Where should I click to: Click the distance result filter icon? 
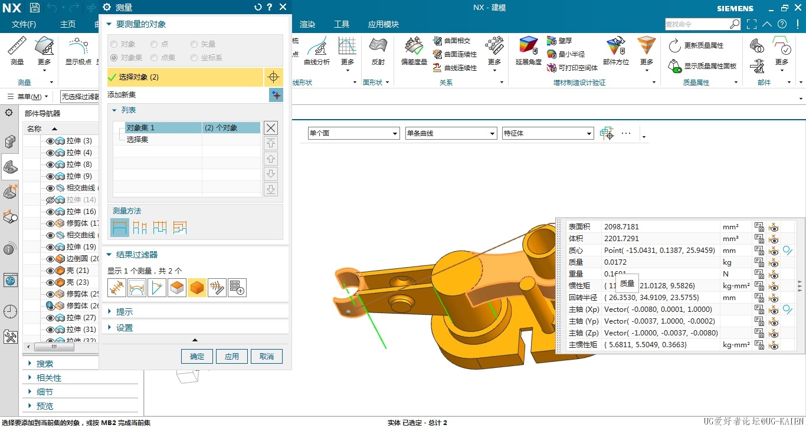coord(117,288)
